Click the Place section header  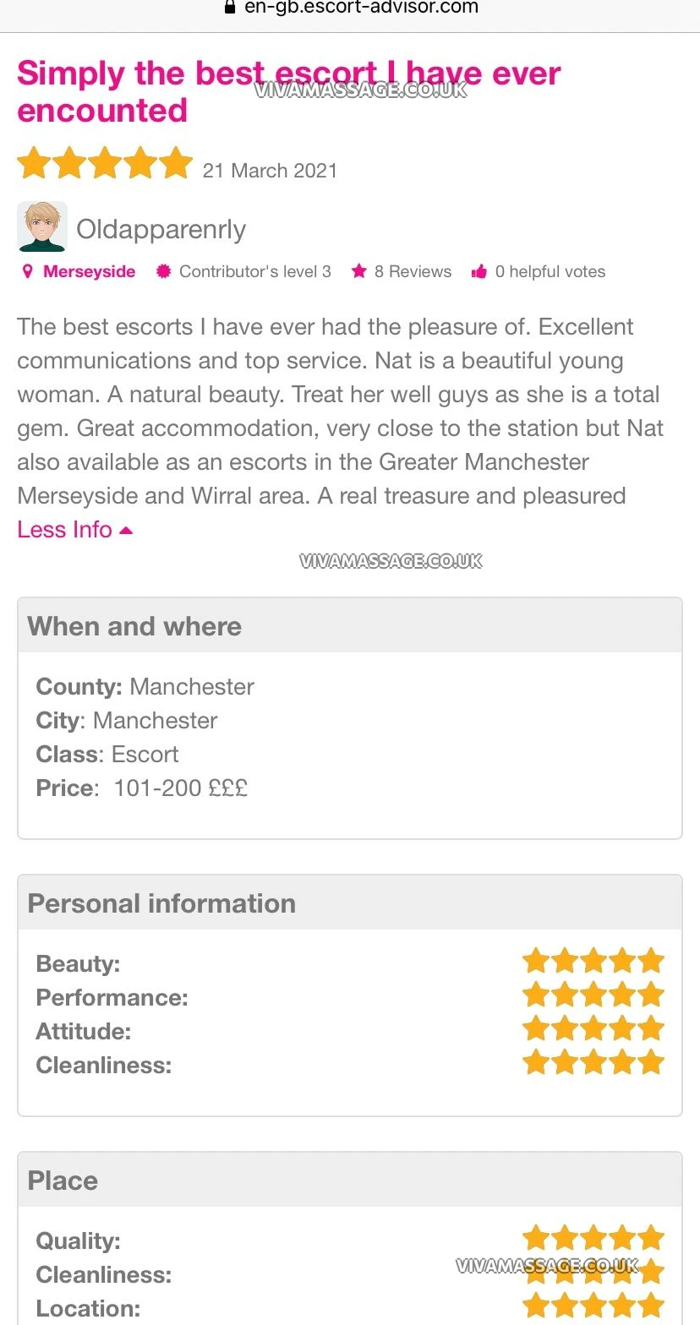click(x=63, y=1181)
